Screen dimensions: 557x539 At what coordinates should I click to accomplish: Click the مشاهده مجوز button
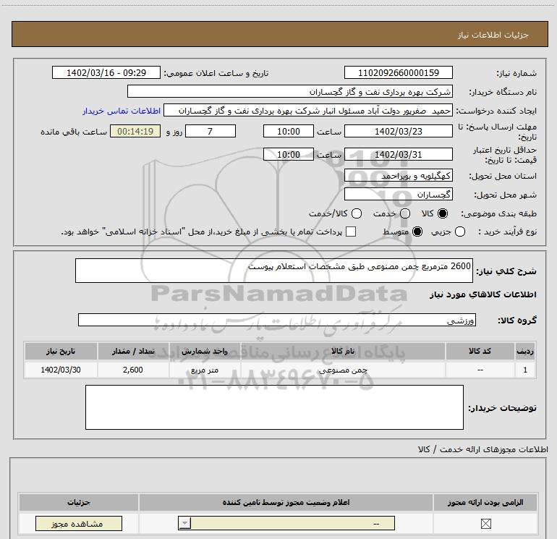79,523
